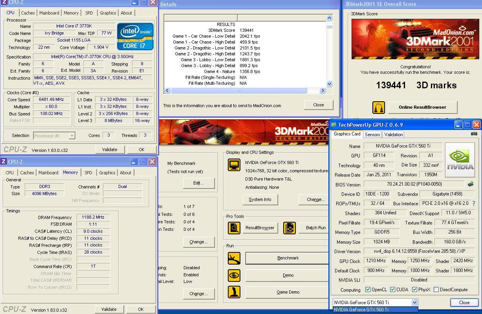Open the Graphics tab in top CPU-Z window
Viewport: 482px width, 314px height.
pos(108,13)
